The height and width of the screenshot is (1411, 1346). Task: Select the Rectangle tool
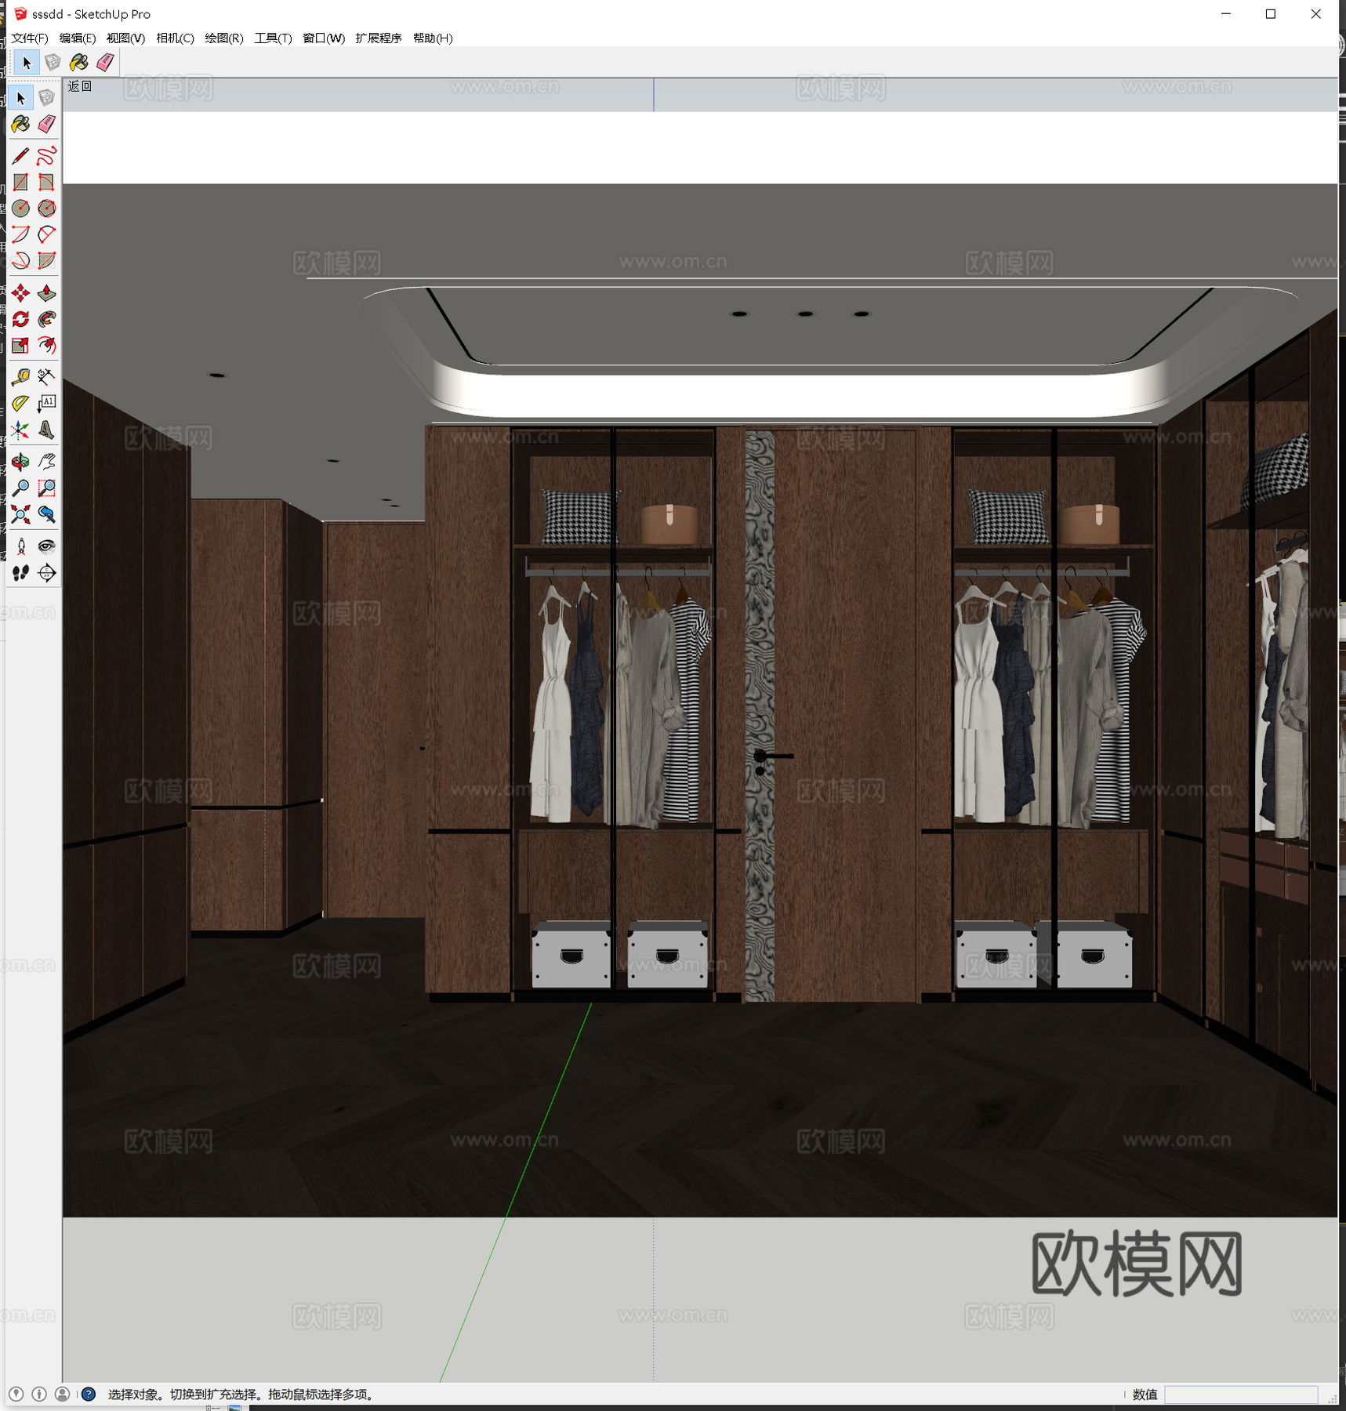(21, 182)
